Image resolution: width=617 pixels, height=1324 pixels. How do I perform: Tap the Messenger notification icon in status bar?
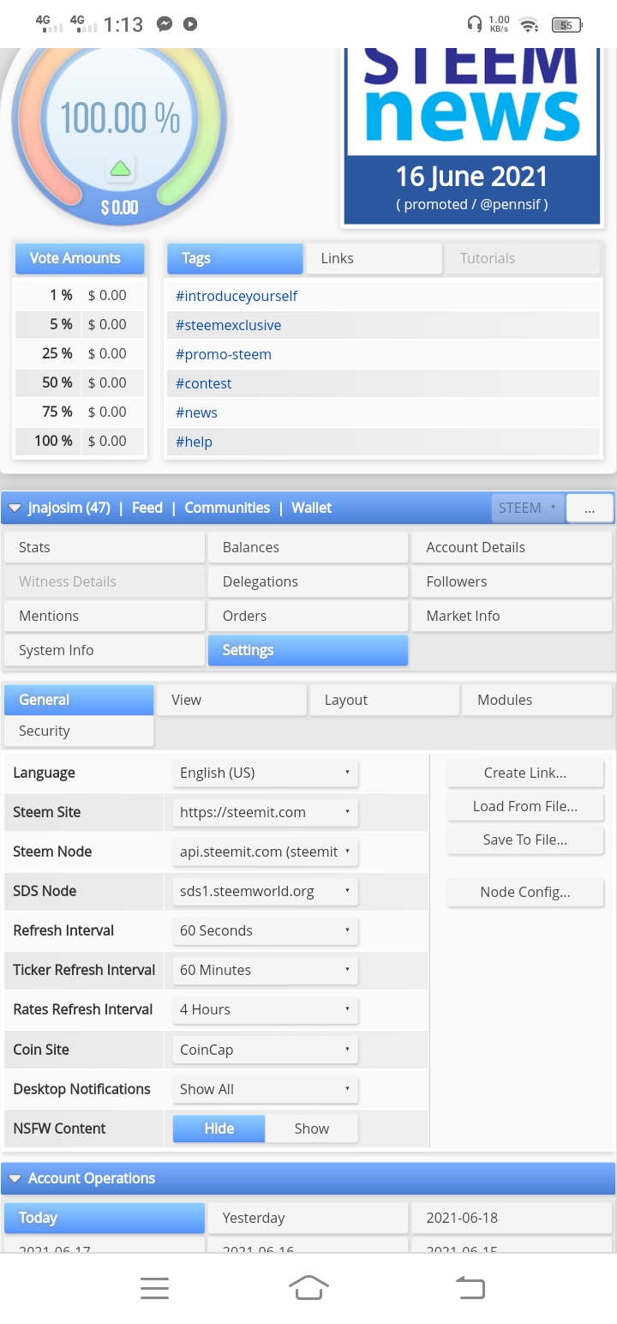click(165, 24)
